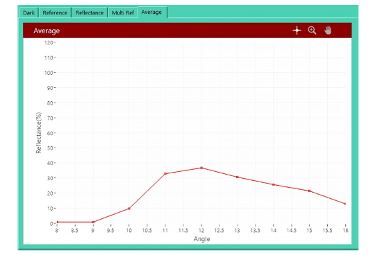Open the Multi Ref tab
This screenshot has height=255, width=373.
coord(123,12)
